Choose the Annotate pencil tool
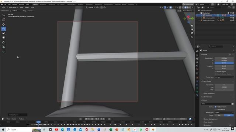This screenshot has width=236, height=132. point(4,42)
